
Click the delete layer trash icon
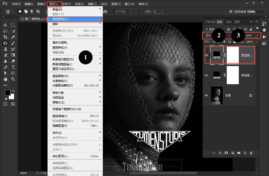point(251,153)
